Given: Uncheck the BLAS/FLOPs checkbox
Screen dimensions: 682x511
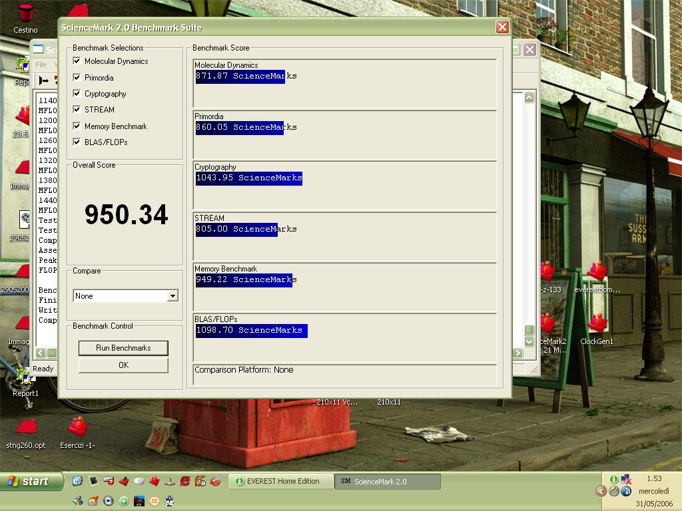Looking at the screenshot, I should coord(77,142).
